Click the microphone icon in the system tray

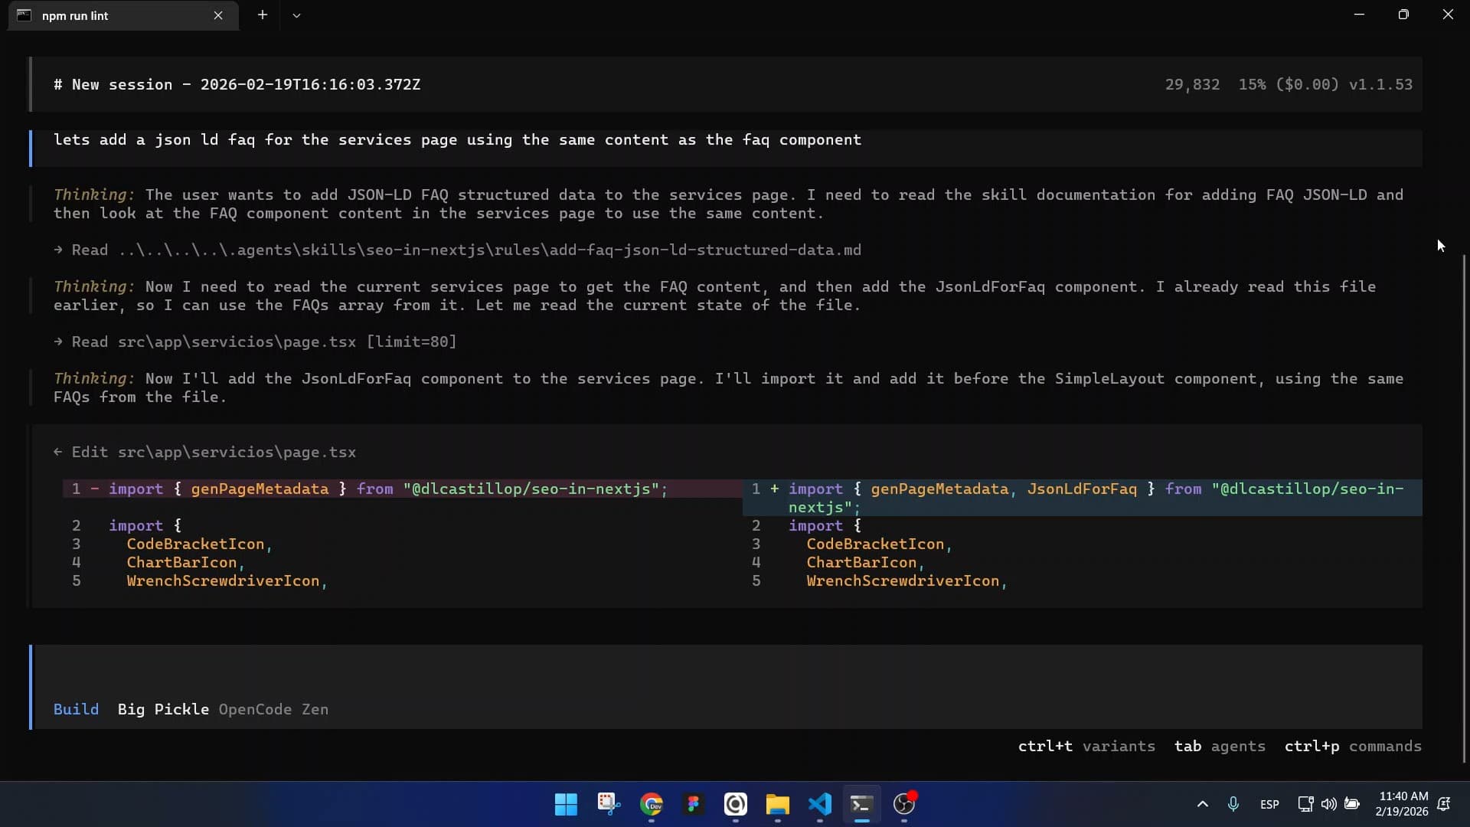pyautogui.click(x=1233, y=805)
